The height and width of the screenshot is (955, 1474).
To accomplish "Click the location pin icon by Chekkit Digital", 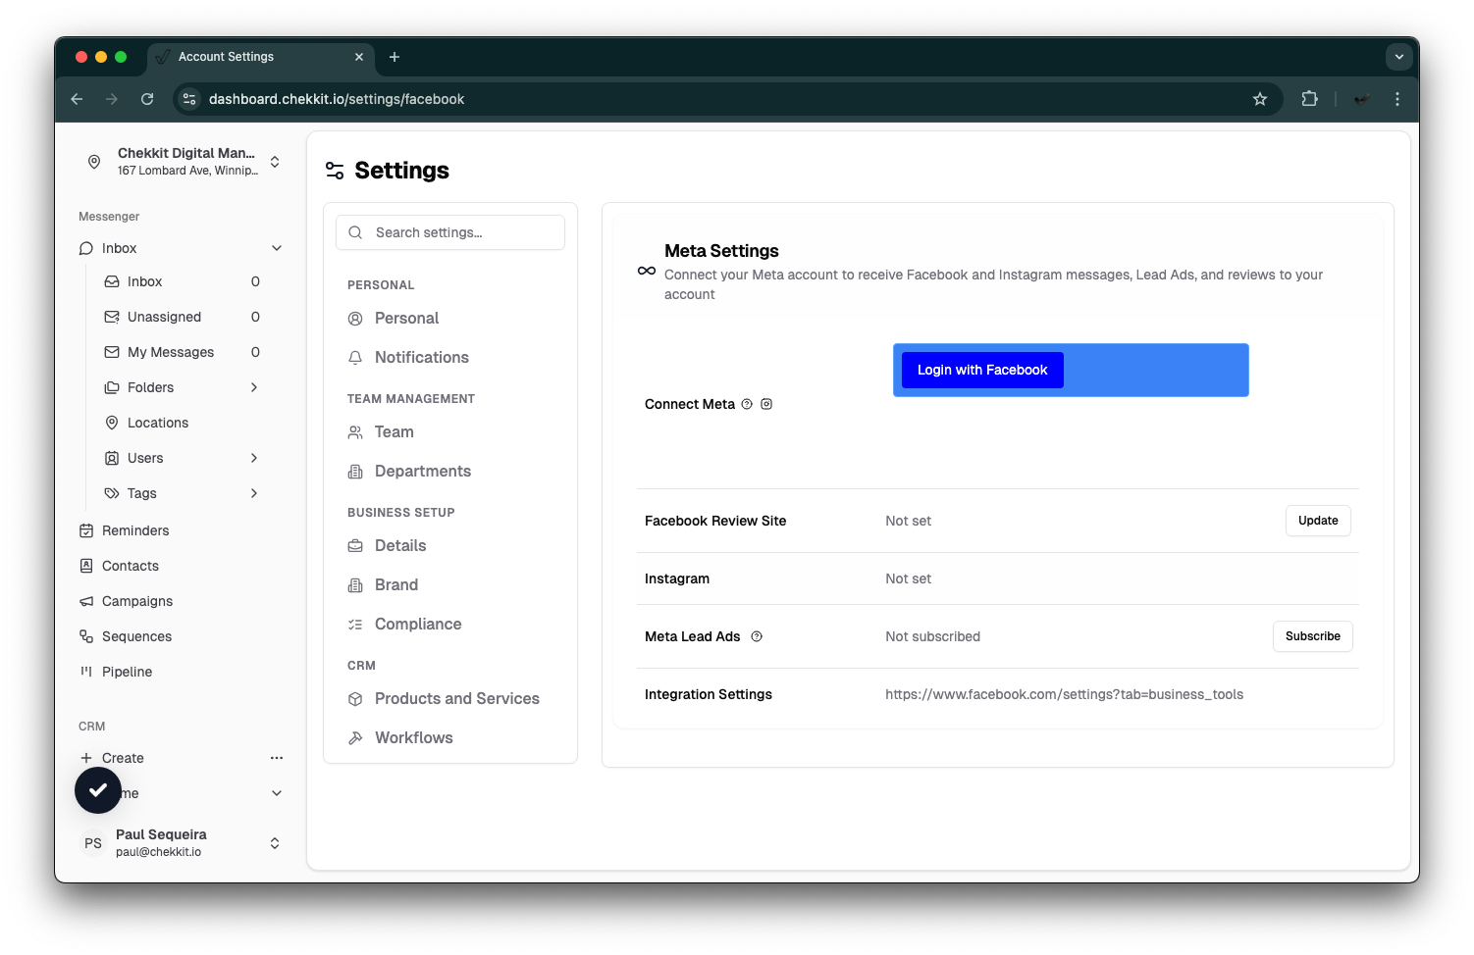I will [x=94, y=162].
